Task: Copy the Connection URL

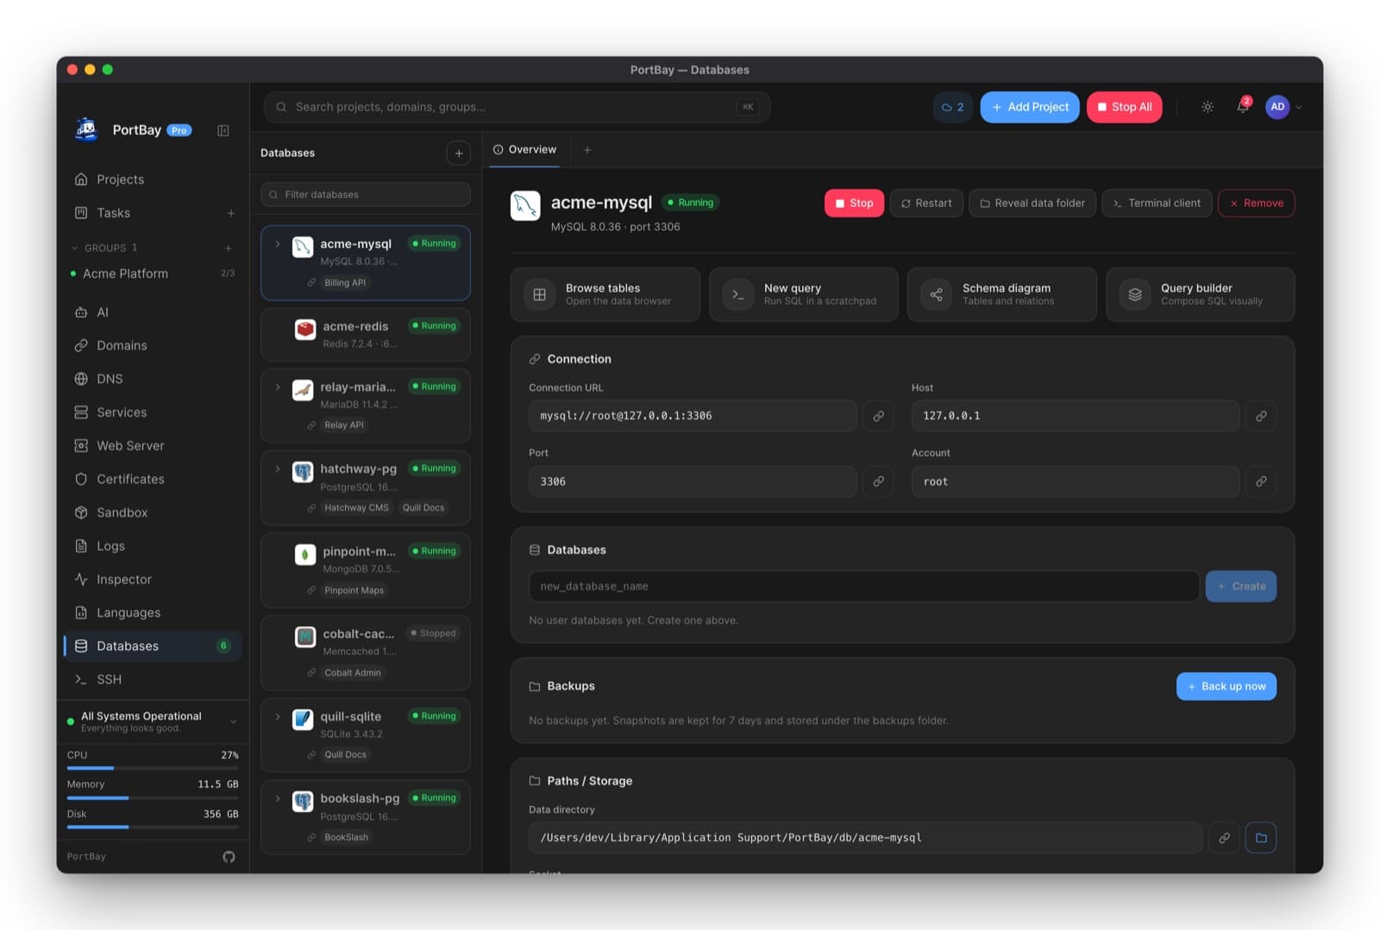Action: coord(878,416)
